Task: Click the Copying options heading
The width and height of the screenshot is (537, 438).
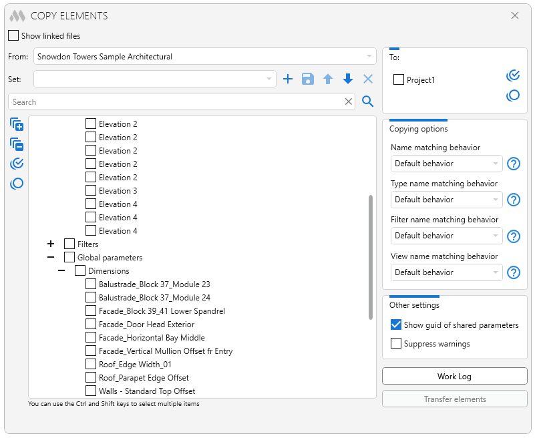Action: coord(418,129)
